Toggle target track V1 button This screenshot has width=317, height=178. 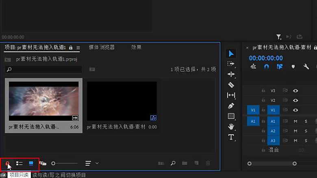click(274, 110)
